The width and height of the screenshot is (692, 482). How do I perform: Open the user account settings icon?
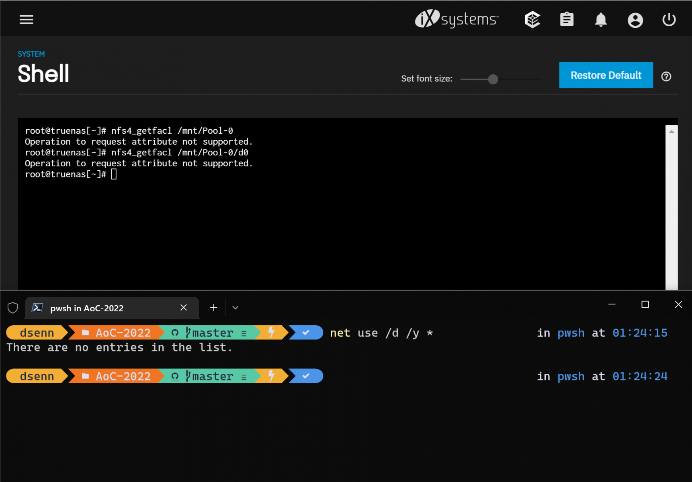[x=635, y=20]
